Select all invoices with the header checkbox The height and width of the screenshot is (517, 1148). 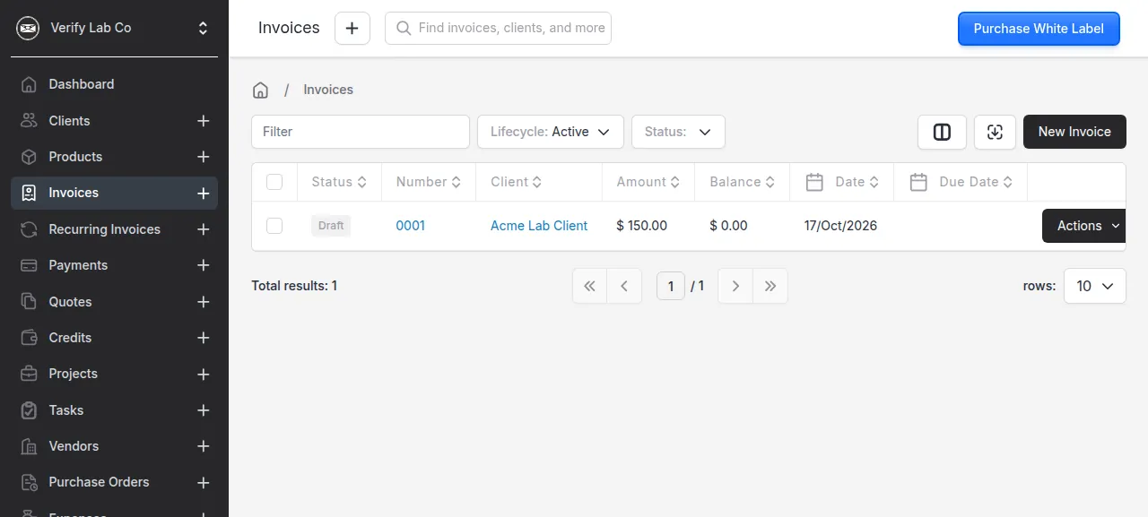click(274, 182)
